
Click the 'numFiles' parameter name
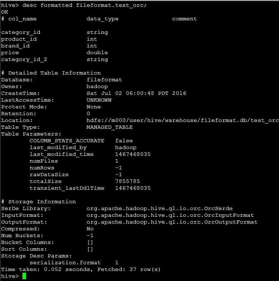(x=44, y=161)
